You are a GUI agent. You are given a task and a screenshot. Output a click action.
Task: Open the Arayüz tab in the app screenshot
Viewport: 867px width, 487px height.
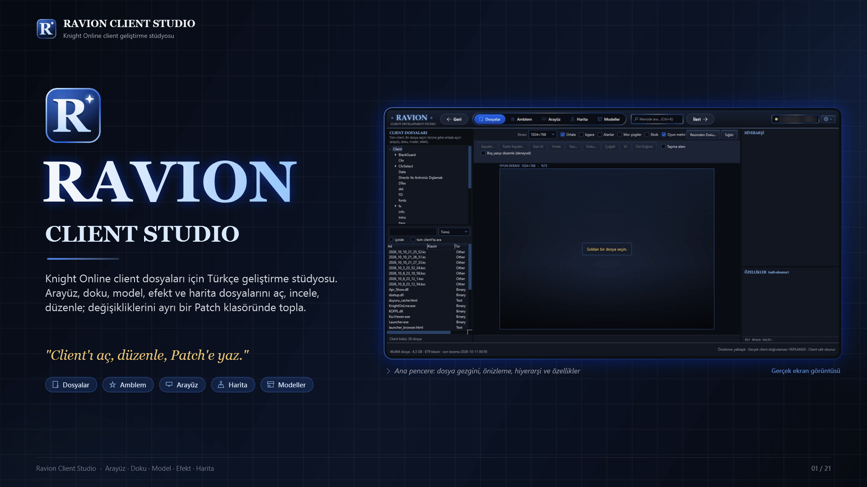point(551,119)
